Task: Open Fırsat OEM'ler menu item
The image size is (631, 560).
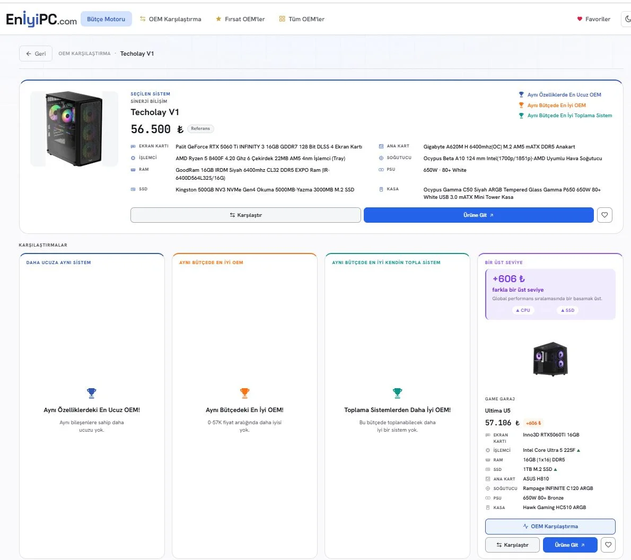Action: point(240,19)
